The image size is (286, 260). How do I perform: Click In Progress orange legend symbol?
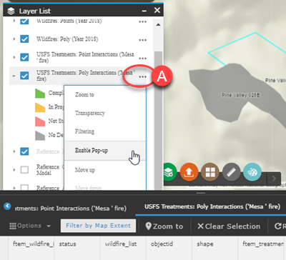coord(40,107)
